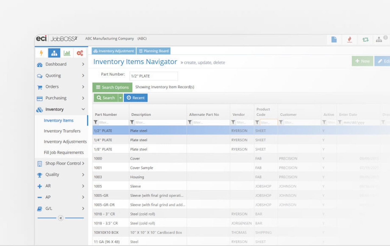Switch to the Planning Board tab
The width and height of the screenshot is (390, 246).
[154, 51]
